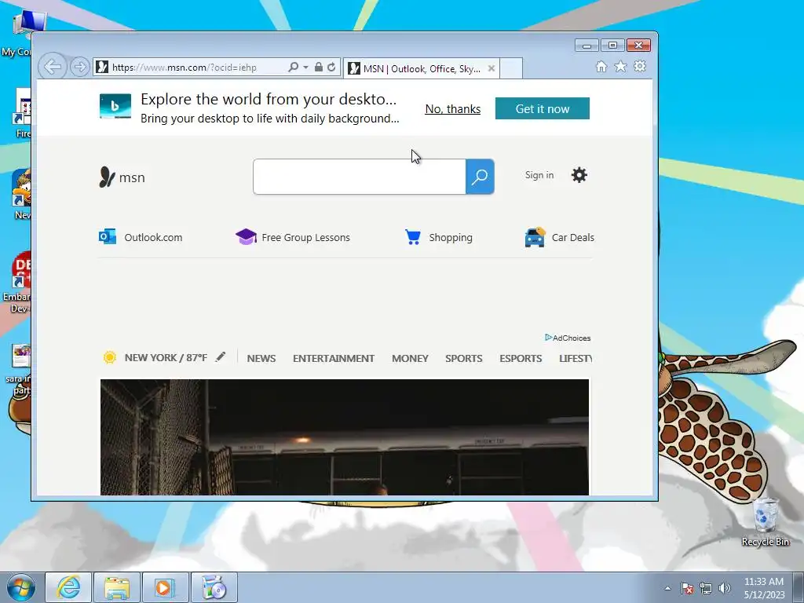This screenshot has width=804, height=603.
Task: Click the Windows Start button
Action: pos(20,587)
